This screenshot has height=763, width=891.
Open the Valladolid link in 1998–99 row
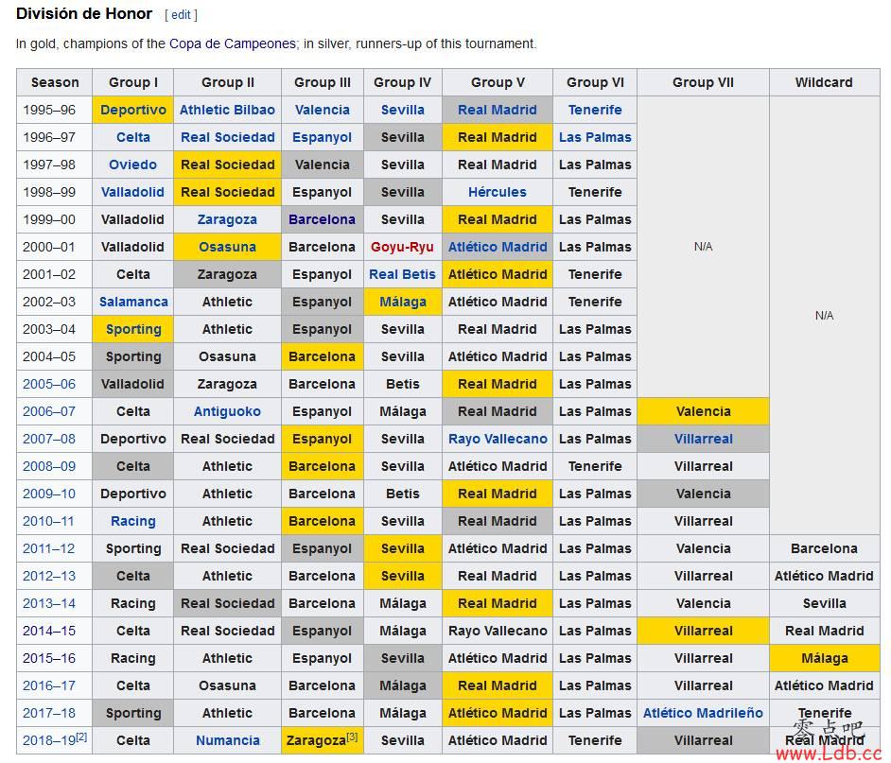click(x=133, y=192)
